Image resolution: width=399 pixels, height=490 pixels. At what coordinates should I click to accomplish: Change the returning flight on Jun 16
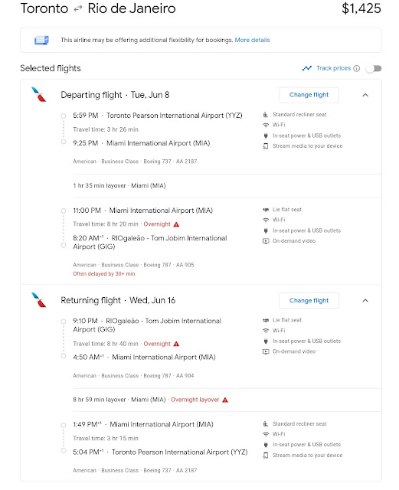click(309, 300)
